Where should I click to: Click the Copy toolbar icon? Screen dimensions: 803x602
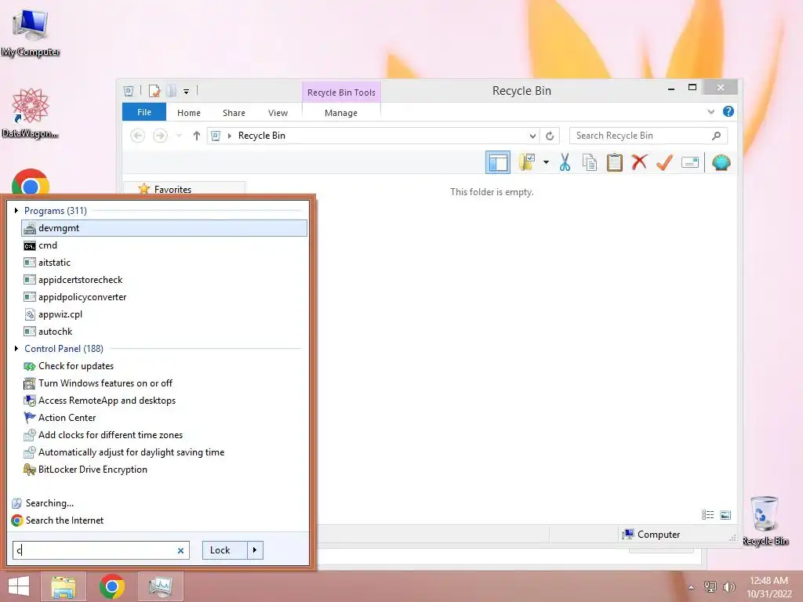[590, 163]
